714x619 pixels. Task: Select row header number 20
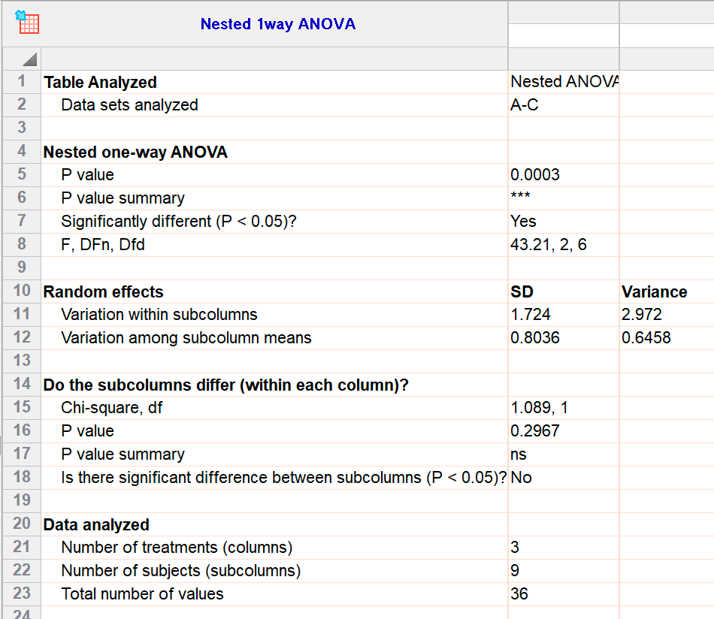pos(21,524)
